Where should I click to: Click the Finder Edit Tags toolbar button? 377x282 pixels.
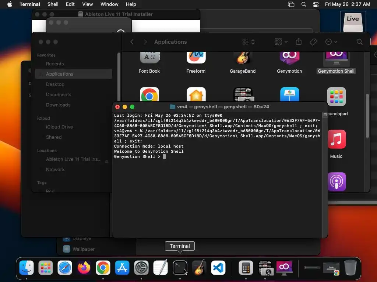coord(313,42)
